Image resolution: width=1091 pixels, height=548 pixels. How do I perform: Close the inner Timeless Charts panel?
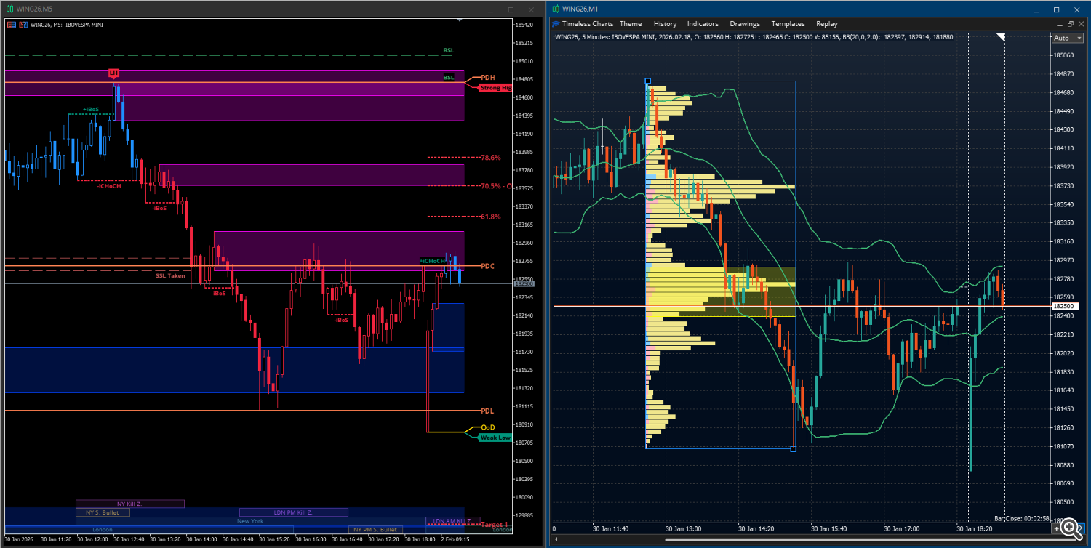[x=1081, y=24]
